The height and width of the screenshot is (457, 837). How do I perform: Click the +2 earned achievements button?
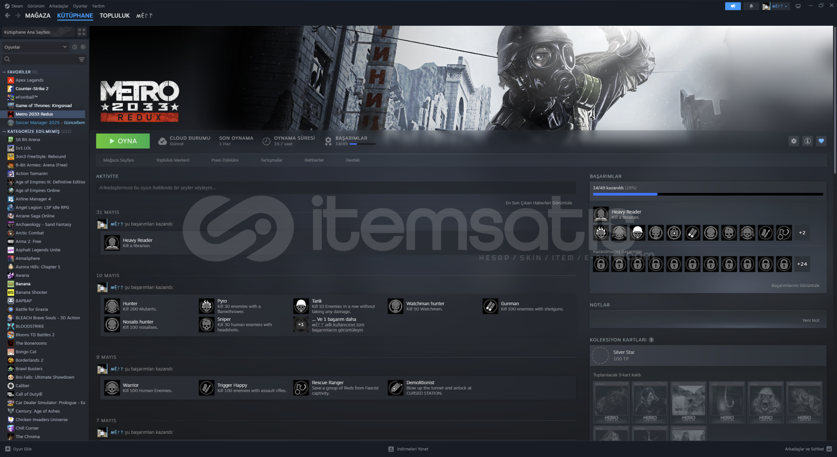[x=802, y=233]
